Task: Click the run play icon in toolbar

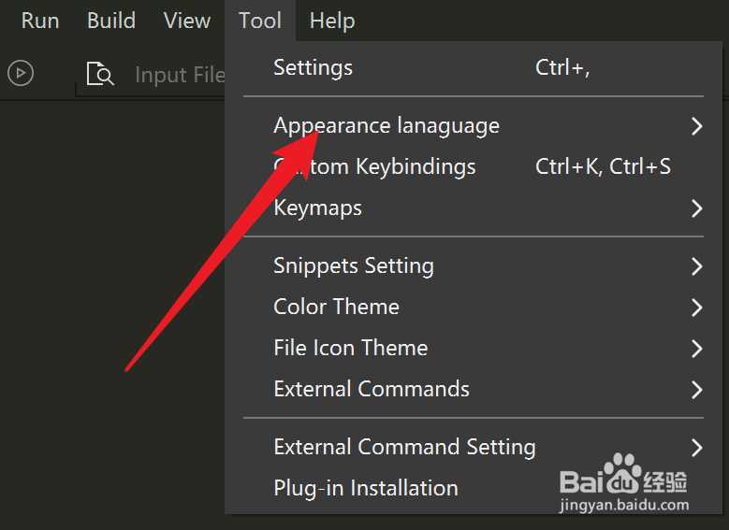Action: 21,73
